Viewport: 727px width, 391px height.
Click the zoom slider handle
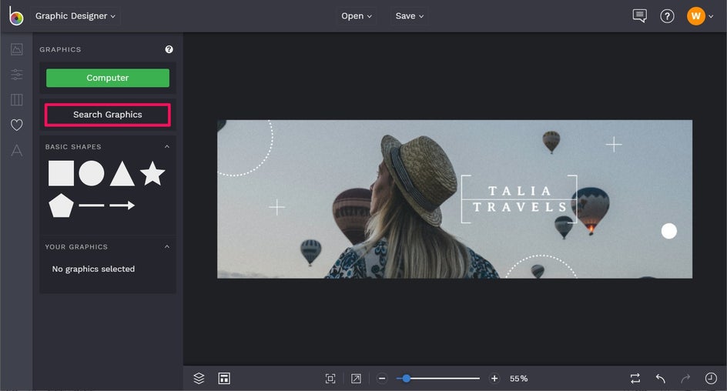406,379
